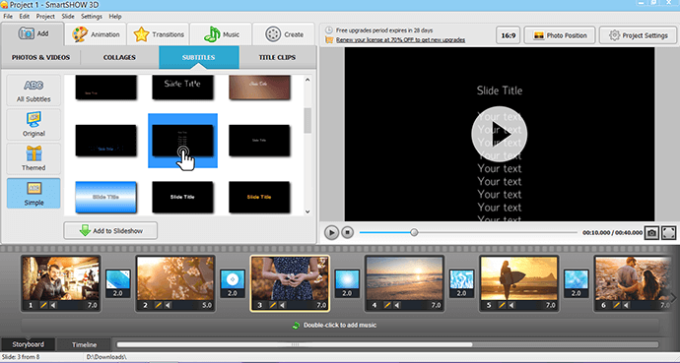This screenshot has height=363, width=680.
Task: Toggle sound icon on slide 4
Action: (397, 305)
